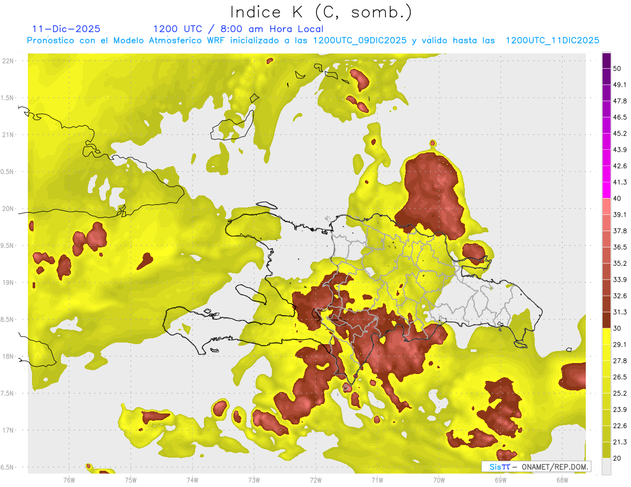This screenshot has height=487, width=631.
Task: Click '1200 UTC / 8:00 am Hora Local'
Action: tap(238, 29)
